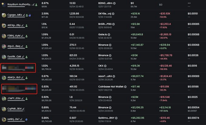Viewport: 206px width, 125px height.
Task: Click the edit pencil next to Cgzgw...MKx
Action: pyautogui.click(x=24, y=15)
